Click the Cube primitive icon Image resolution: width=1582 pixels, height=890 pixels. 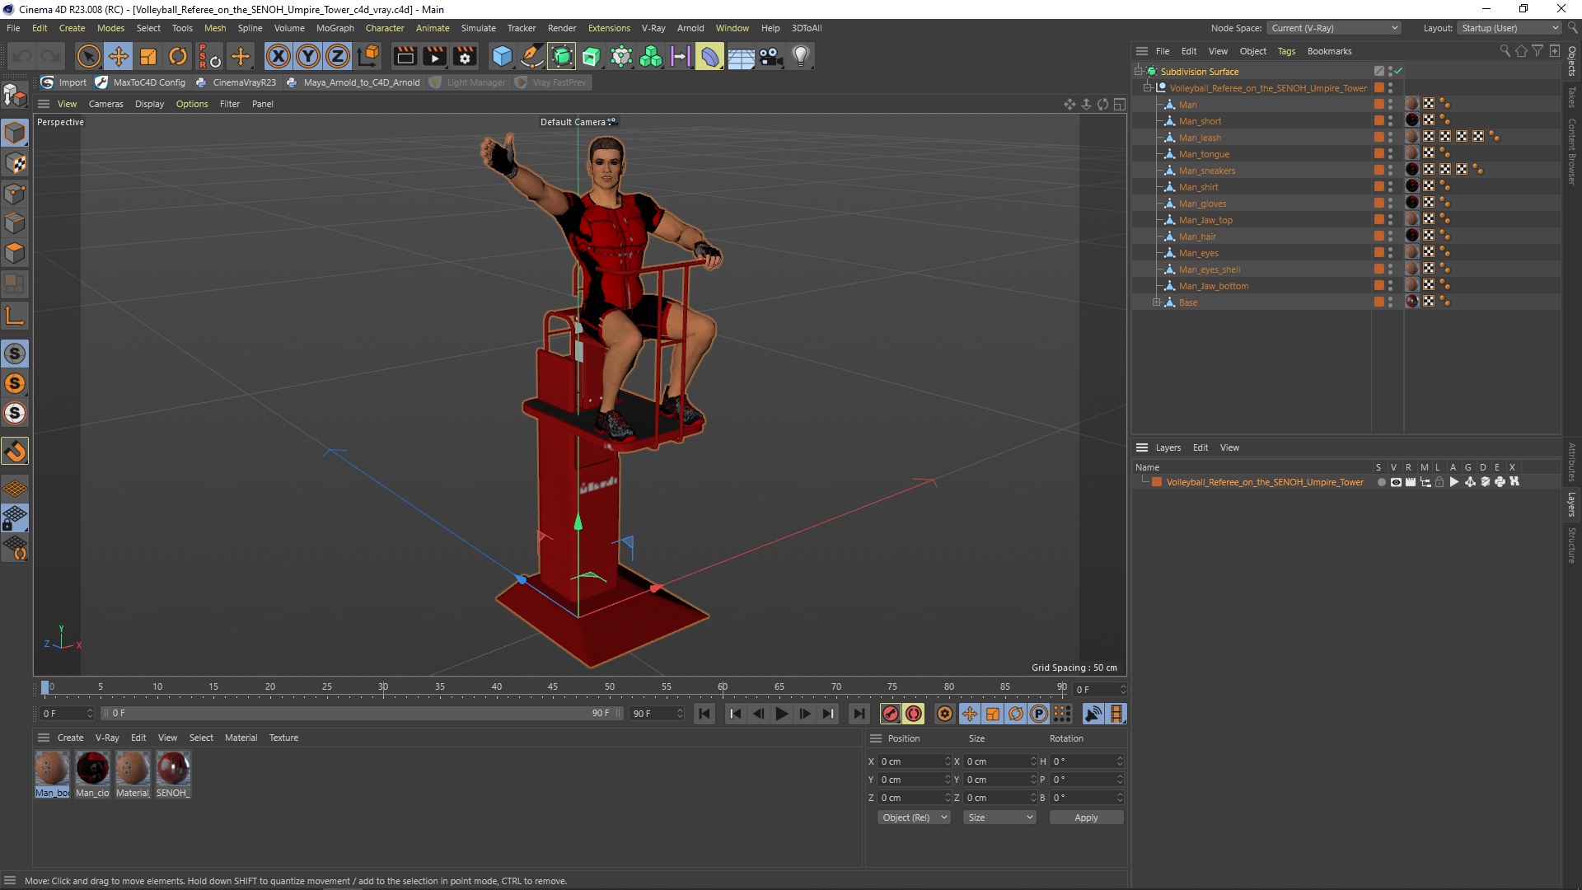click(x=502, y=56)
